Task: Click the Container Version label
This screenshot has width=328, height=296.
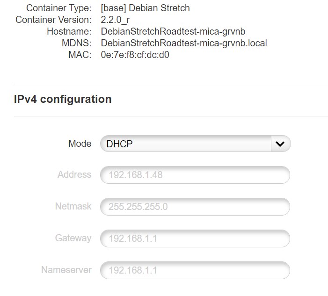Action: [x=53, y=20]
